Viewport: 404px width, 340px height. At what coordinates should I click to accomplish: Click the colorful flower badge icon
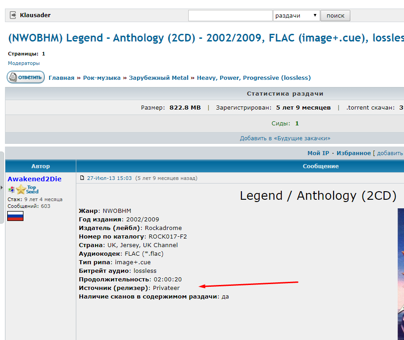pyautogui.click(x=11, y=190)
